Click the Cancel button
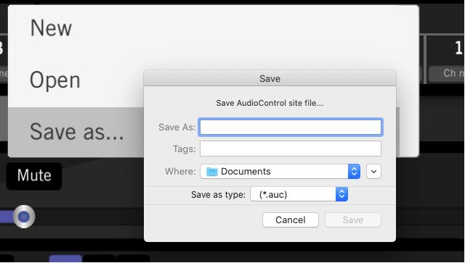The height and width of the screenshot is (263, 465). pos(291,220)
